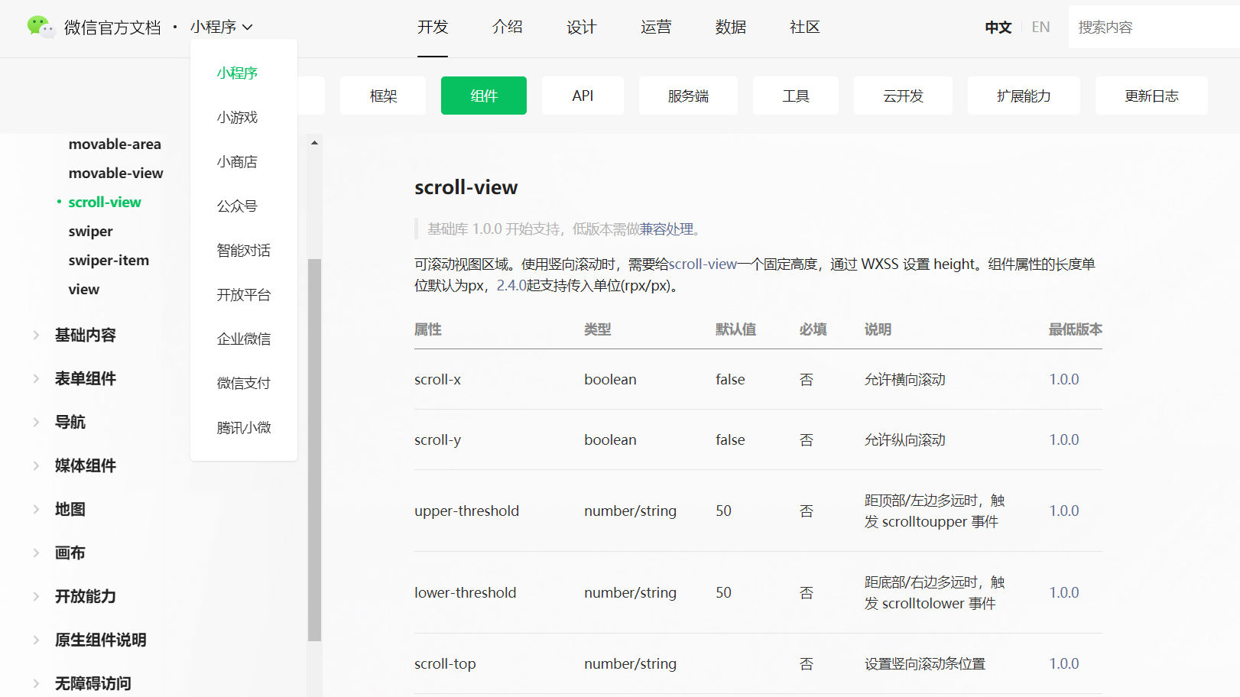Image resolution: width=1240 pixels, height=697 pixels.
Task: Expand the 媒体组件 sidebar chevron
Action: pyautogui.click(x=36, y=465)
